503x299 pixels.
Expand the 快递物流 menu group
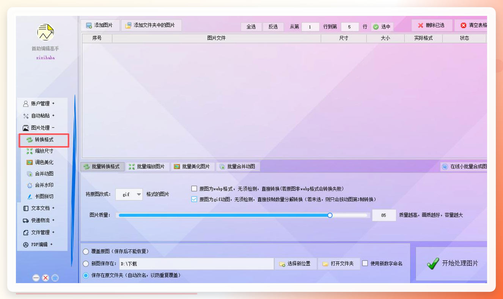click(39, 220)
